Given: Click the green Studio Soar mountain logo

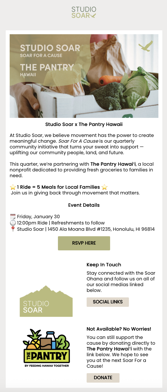Looking at the screenshot, I should (46, 301).
